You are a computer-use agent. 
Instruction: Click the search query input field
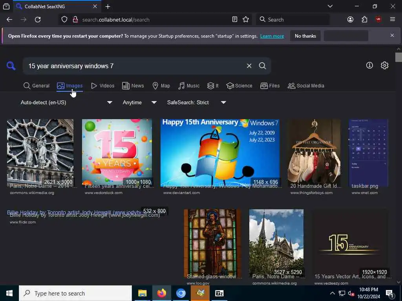coord(136,66)
